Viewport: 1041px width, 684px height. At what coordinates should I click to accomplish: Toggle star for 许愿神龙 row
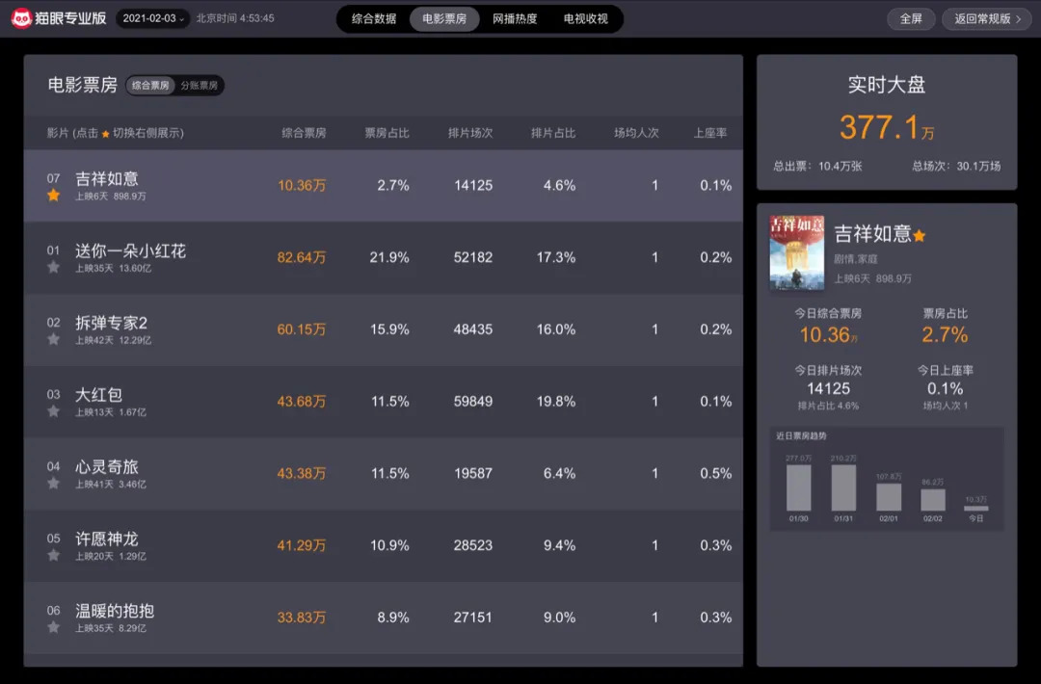[54, 555]
